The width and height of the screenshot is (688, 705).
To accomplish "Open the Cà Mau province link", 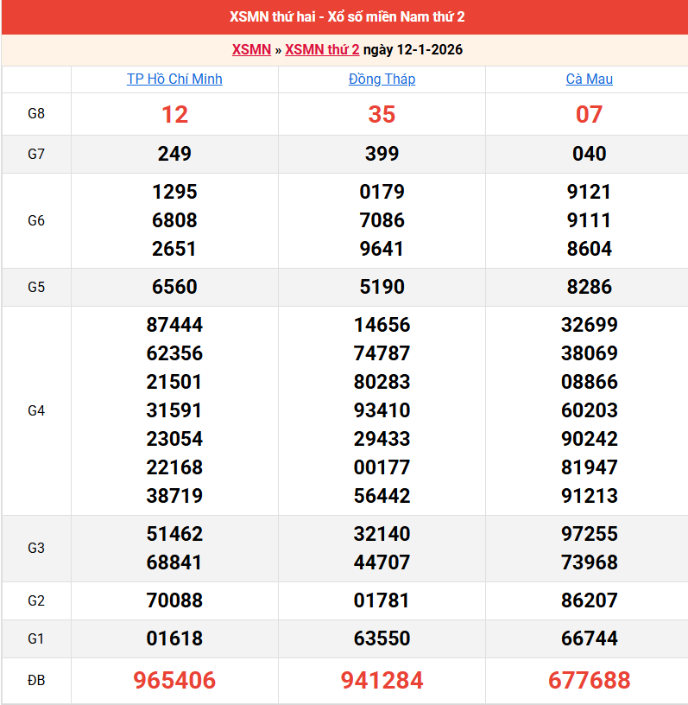I will [589, 79].
